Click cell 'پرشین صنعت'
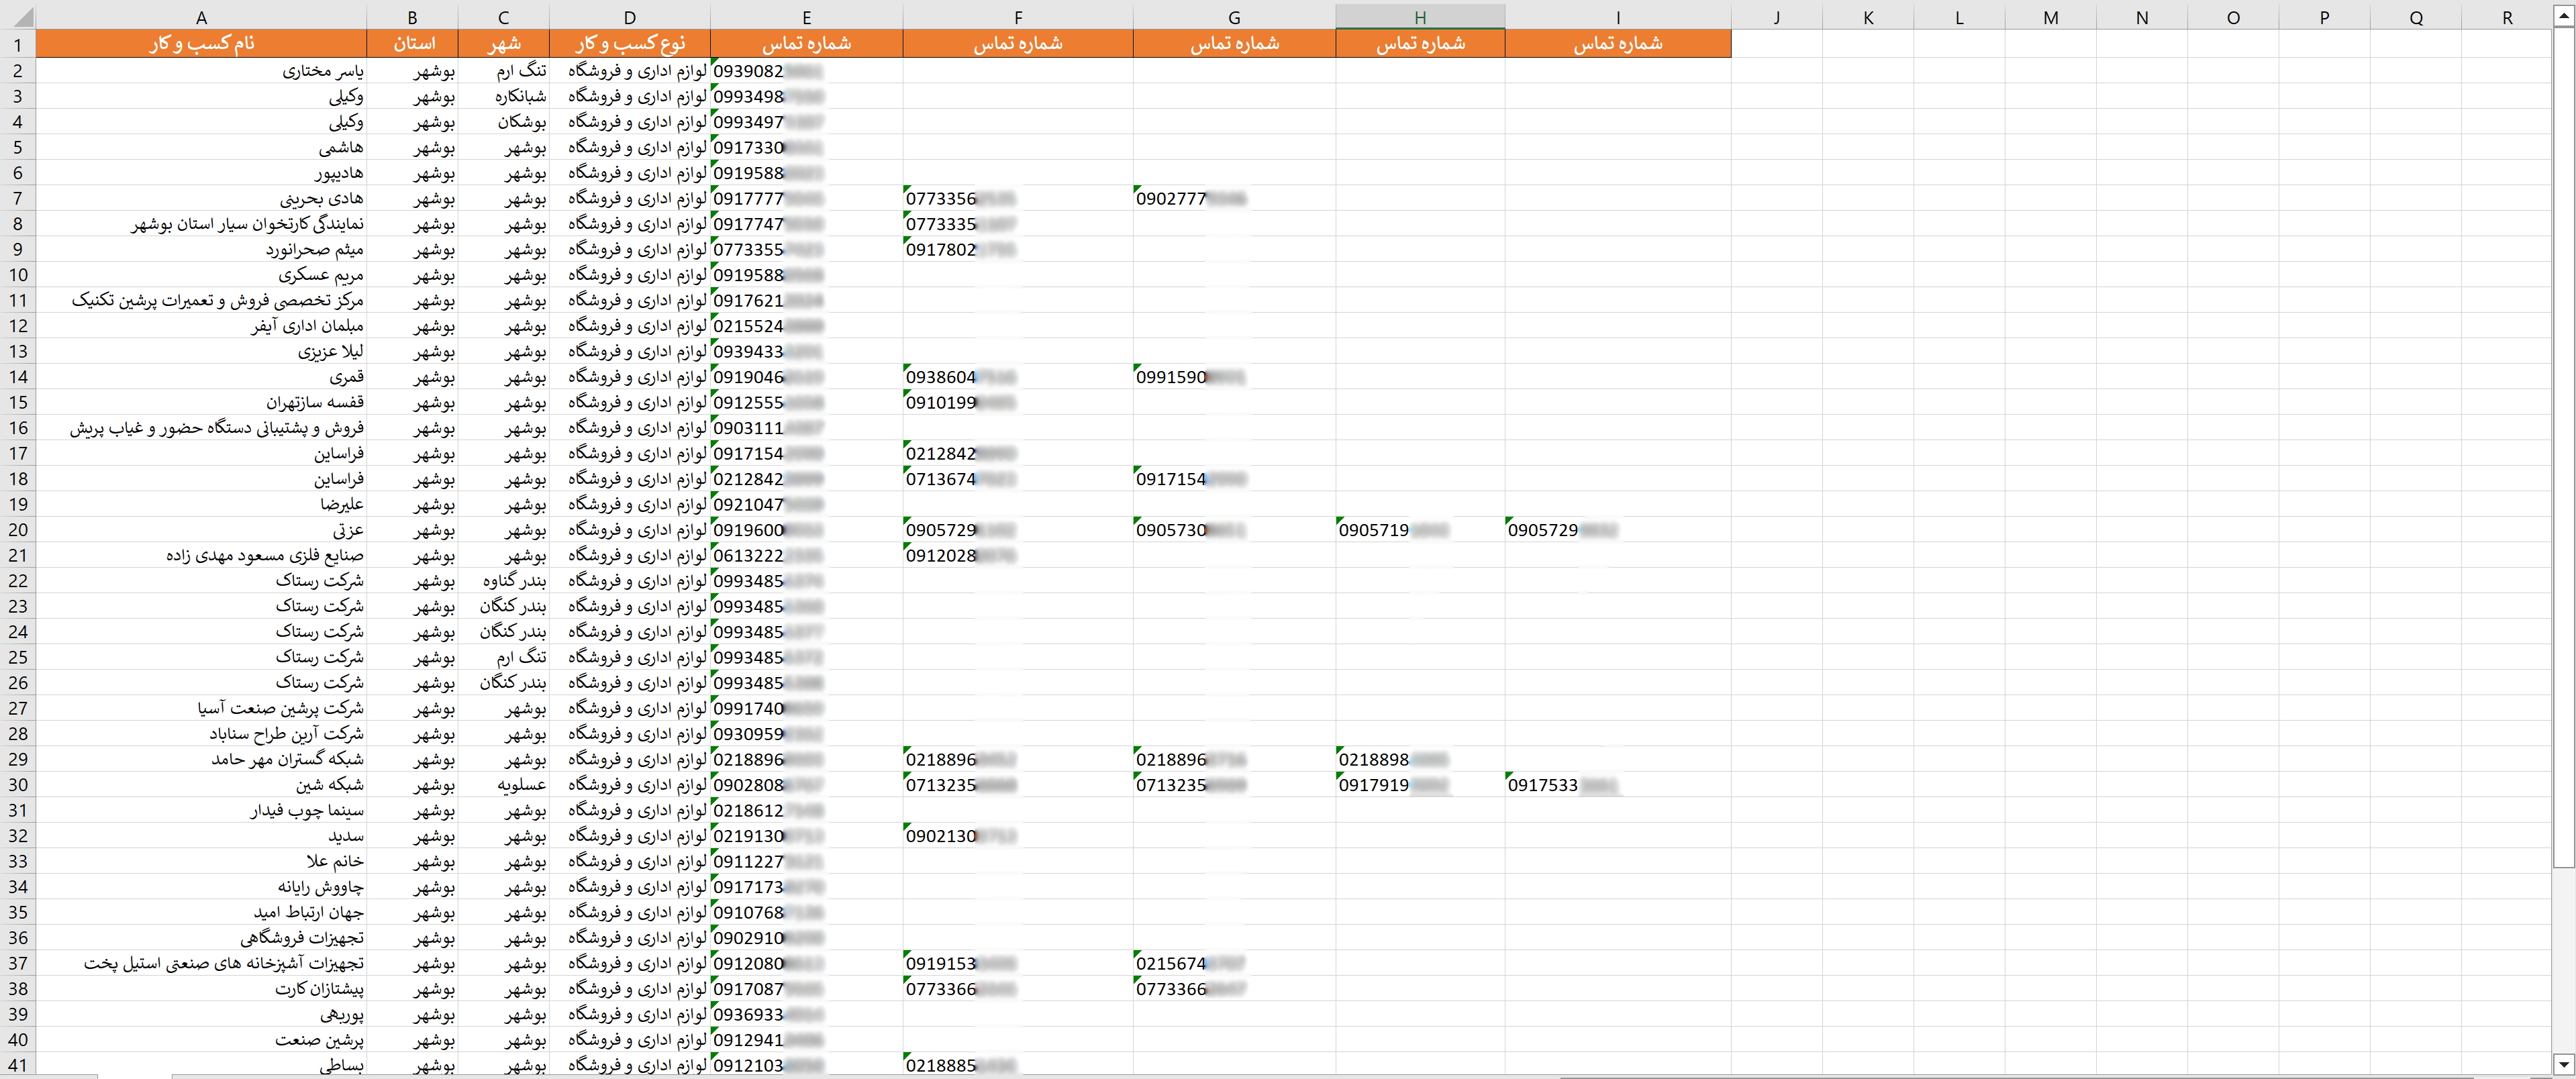The image size is (2576, 1079). coord(201,1040)
